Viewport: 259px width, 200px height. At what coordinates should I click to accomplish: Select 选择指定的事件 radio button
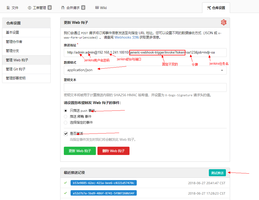[66, 122]
